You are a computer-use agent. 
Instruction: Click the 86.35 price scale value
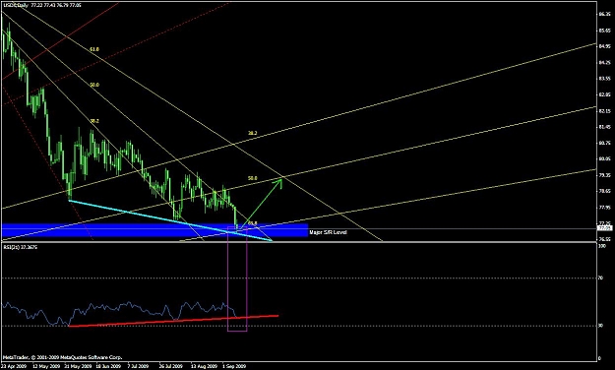[604, 14]
